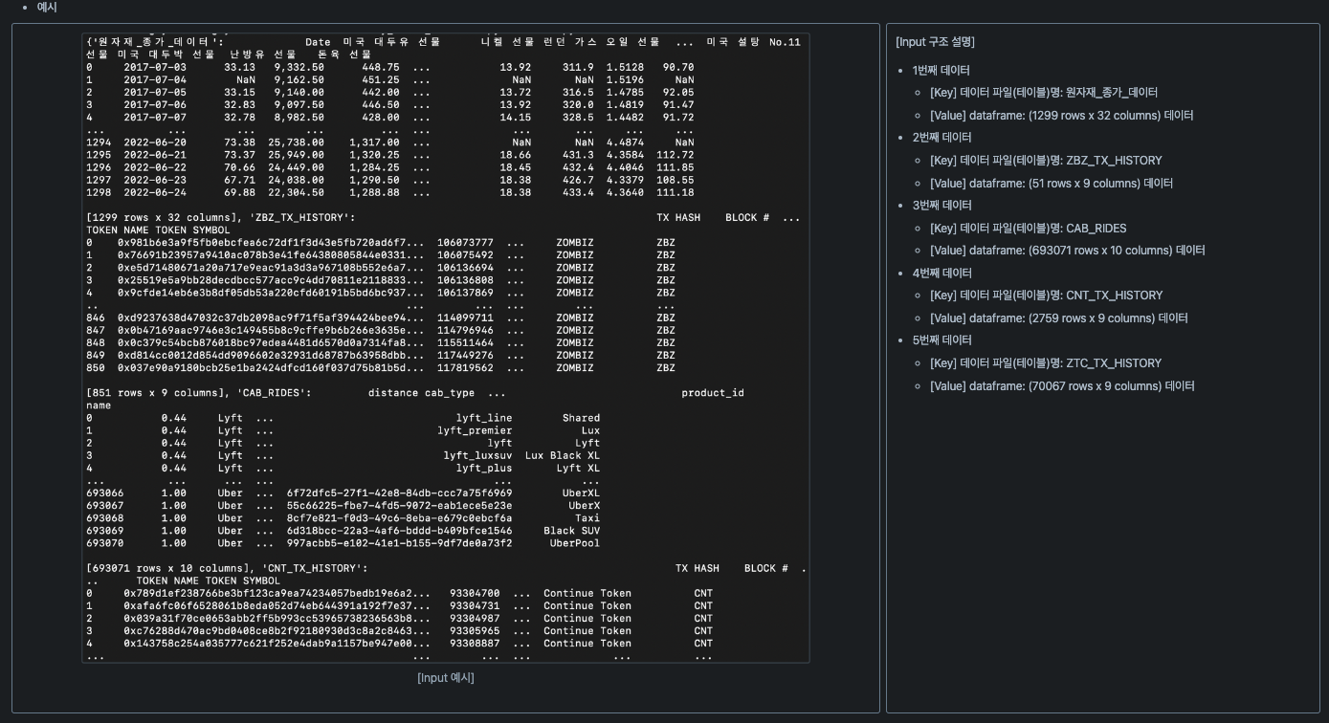Select the ZBZ_TX_HISTORY key line in list
The height and width of the screenshot is (723, 1329).
coord(1045,161)
